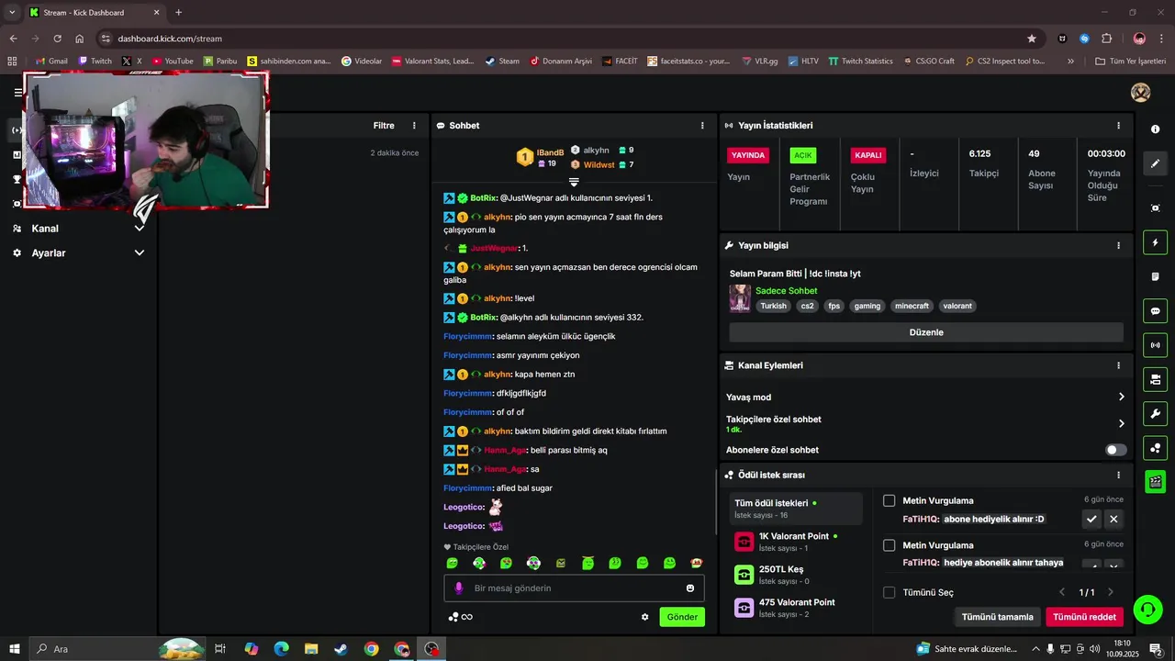Switch to Stream - Kick Dashboard tab
The height and width of the screenshot is (661, 1175).
pyautogui.click(x=94, y=12)
